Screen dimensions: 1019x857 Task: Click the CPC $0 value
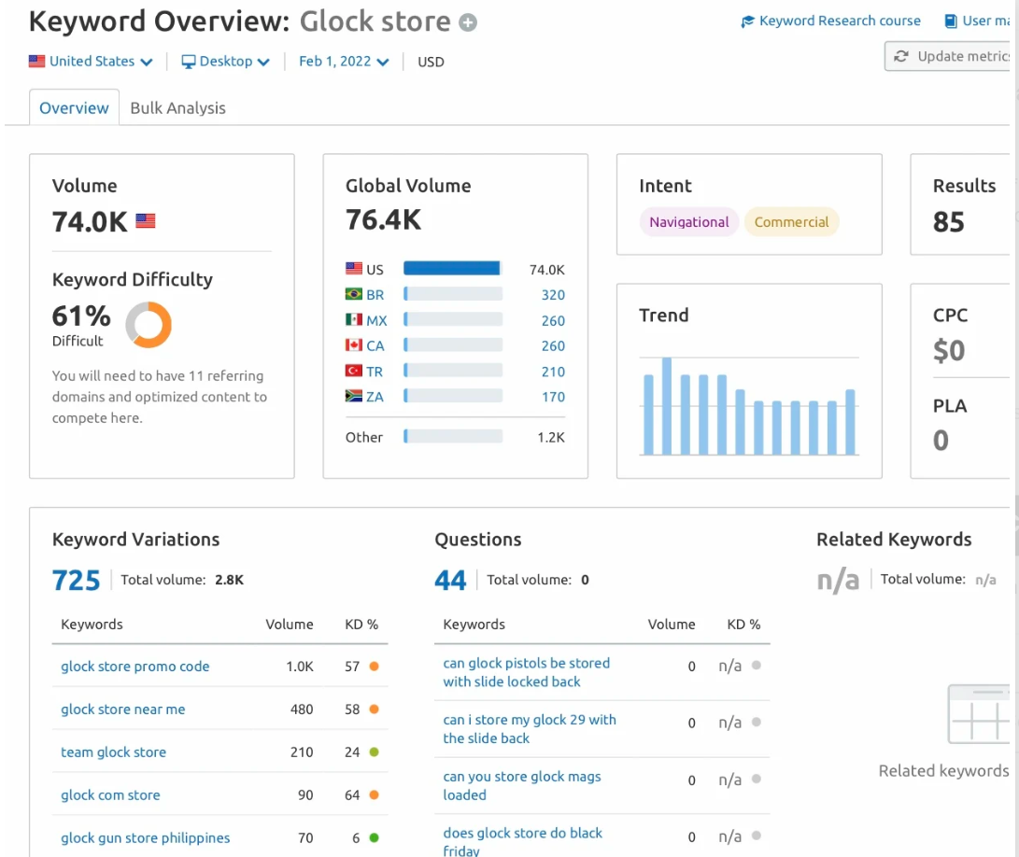[949, 351]
